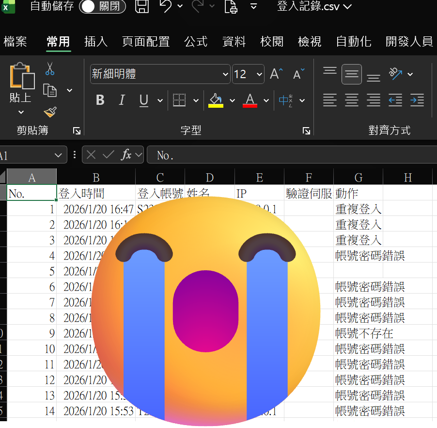This screenshot has width=437, height=428.
Task: Click the 驗證伺服 header cell in column F
Action: [309, 193]
